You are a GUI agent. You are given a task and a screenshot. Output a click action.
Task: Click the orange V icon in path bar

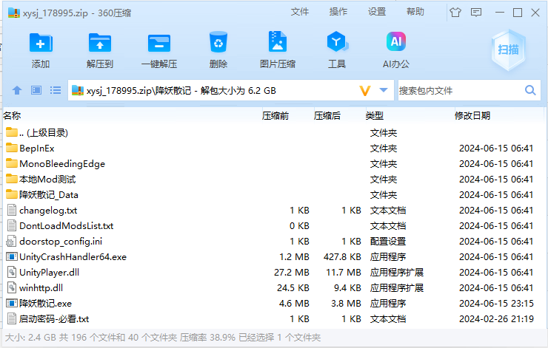pos(364,91)
